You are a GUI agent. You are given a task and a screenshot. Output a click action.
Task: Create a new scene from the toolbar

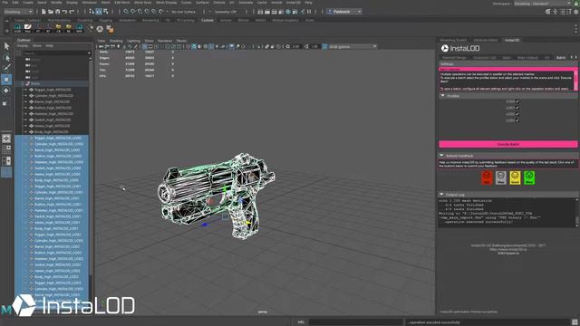click(43, 12)
